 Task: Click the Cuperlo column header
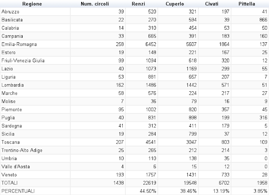pos(175,4)
